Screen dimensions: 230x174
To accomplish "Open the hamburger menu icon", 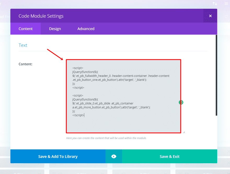I will [x=226, y=3].
